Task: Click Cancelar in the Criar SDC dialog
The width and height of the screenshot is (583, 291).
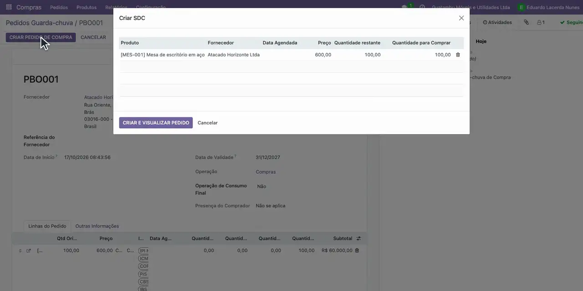Action: click(x=208, y=123)
